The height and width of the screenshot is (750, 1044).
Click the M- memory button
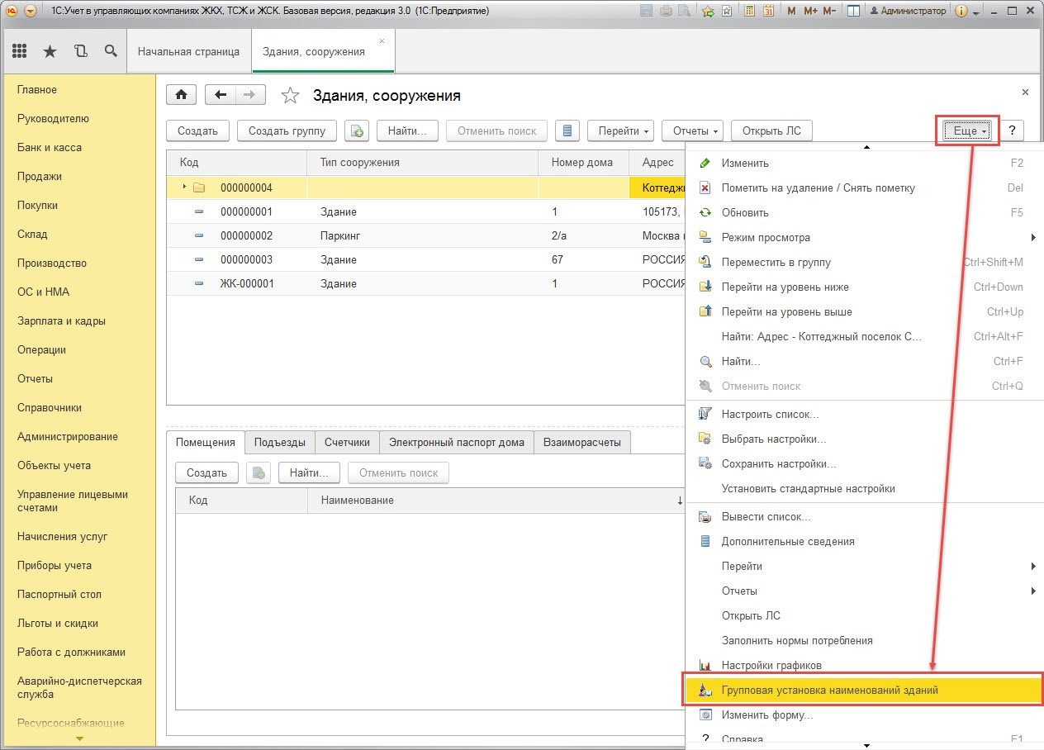tap(829, 12)
